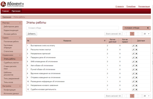Open the 'Документация' link
The height and width of the screenshot is (99, 153).
pyautogui.click(x=144, y=6)
